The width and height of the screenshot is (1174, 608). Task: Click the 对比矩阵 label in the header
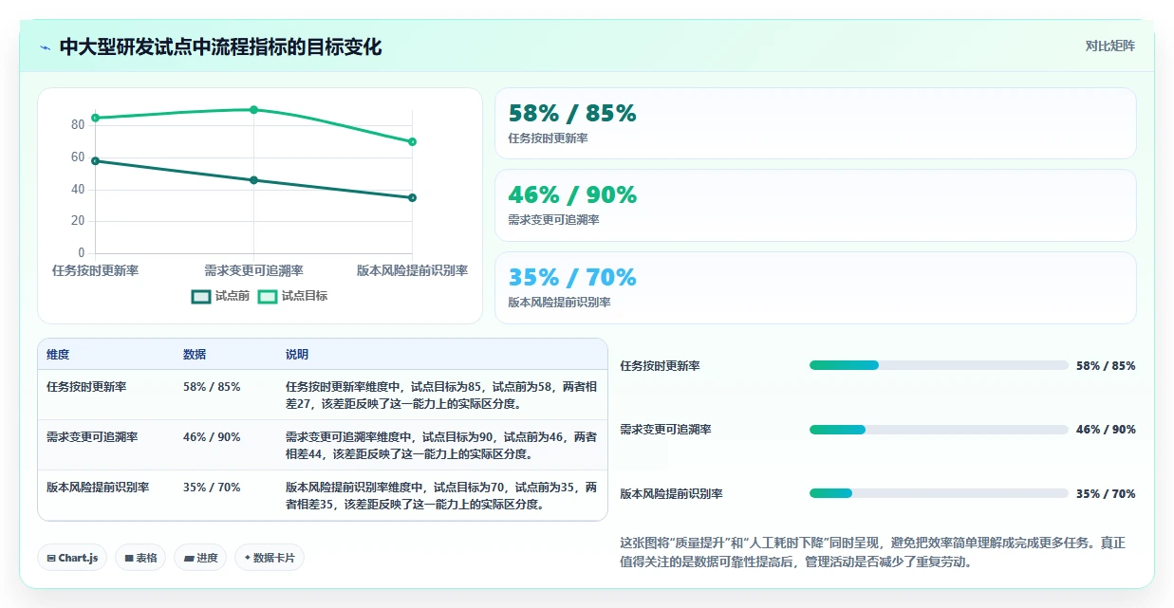1110,46
